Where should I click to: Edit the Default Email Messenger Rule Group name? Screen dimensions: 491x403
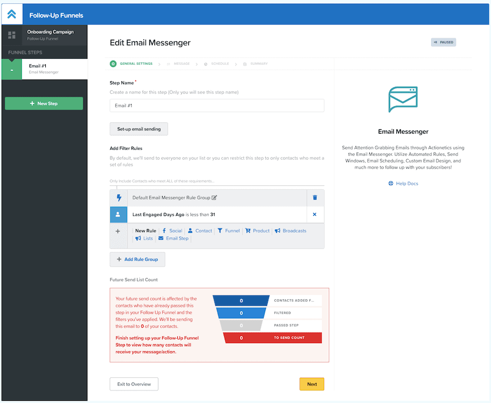214,198
